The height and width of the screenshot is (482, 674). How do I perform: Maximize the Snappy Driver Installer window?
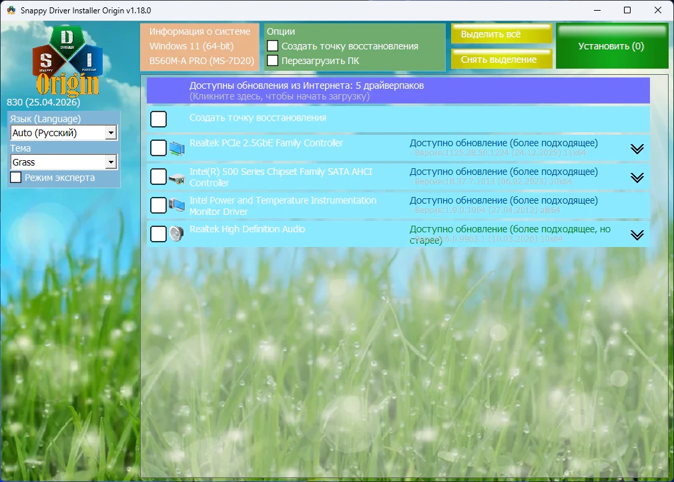pyautogui.click(x=627, y=10)
